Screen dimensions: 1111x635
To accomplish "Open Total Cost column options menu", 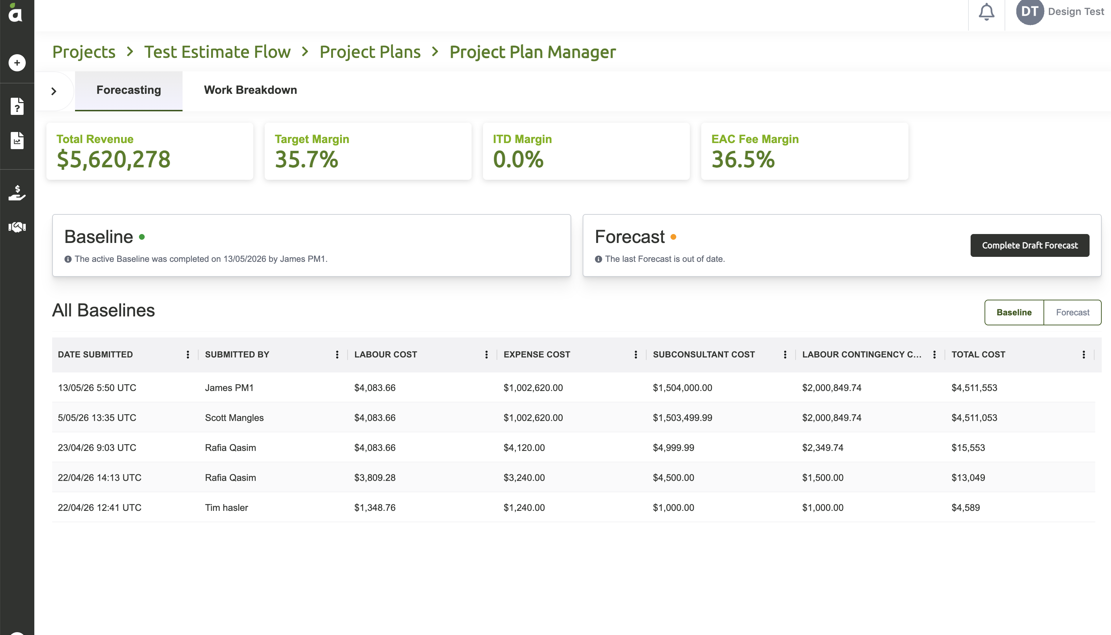I will [x=1083, y=355].
